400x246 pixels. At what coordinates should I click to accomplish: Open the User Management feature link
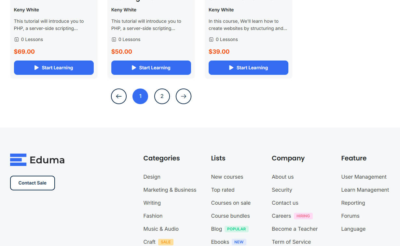point(364,177)
